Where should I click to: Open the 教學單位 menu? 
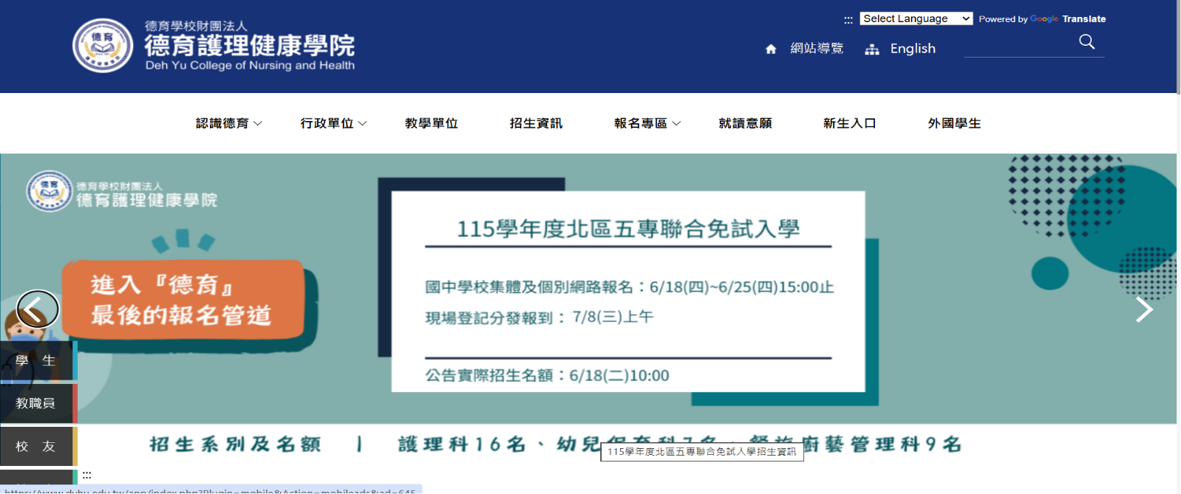tap(432, 123)
